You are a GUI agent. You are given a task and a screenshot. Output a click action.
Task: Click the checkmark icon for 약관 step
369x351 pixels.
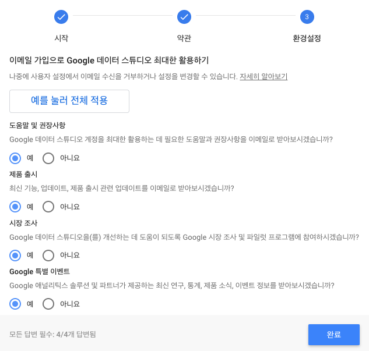point(184,17)
